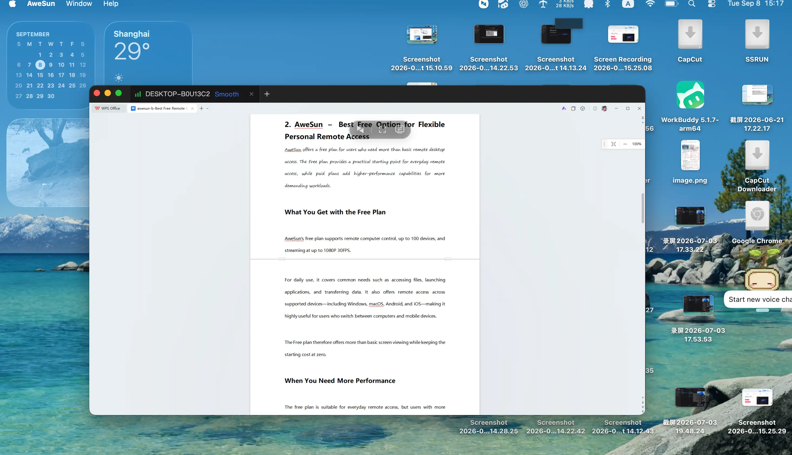
Task: Add a new AweSun session tab
Action: point(267,94)
